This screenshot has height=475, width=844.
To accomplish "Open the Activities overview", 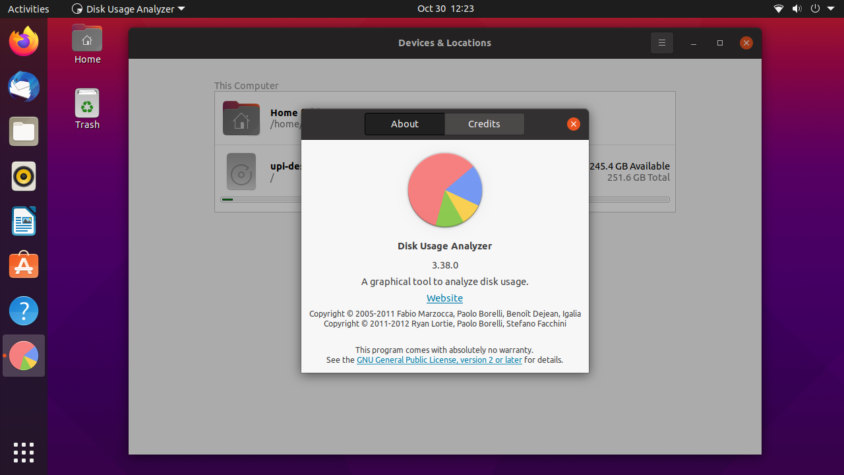I will pyautogui.click(x=28, y=9).
